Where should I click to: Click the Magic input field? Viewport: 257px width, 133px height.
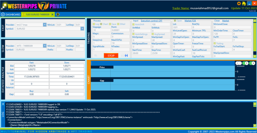[102, 37]
